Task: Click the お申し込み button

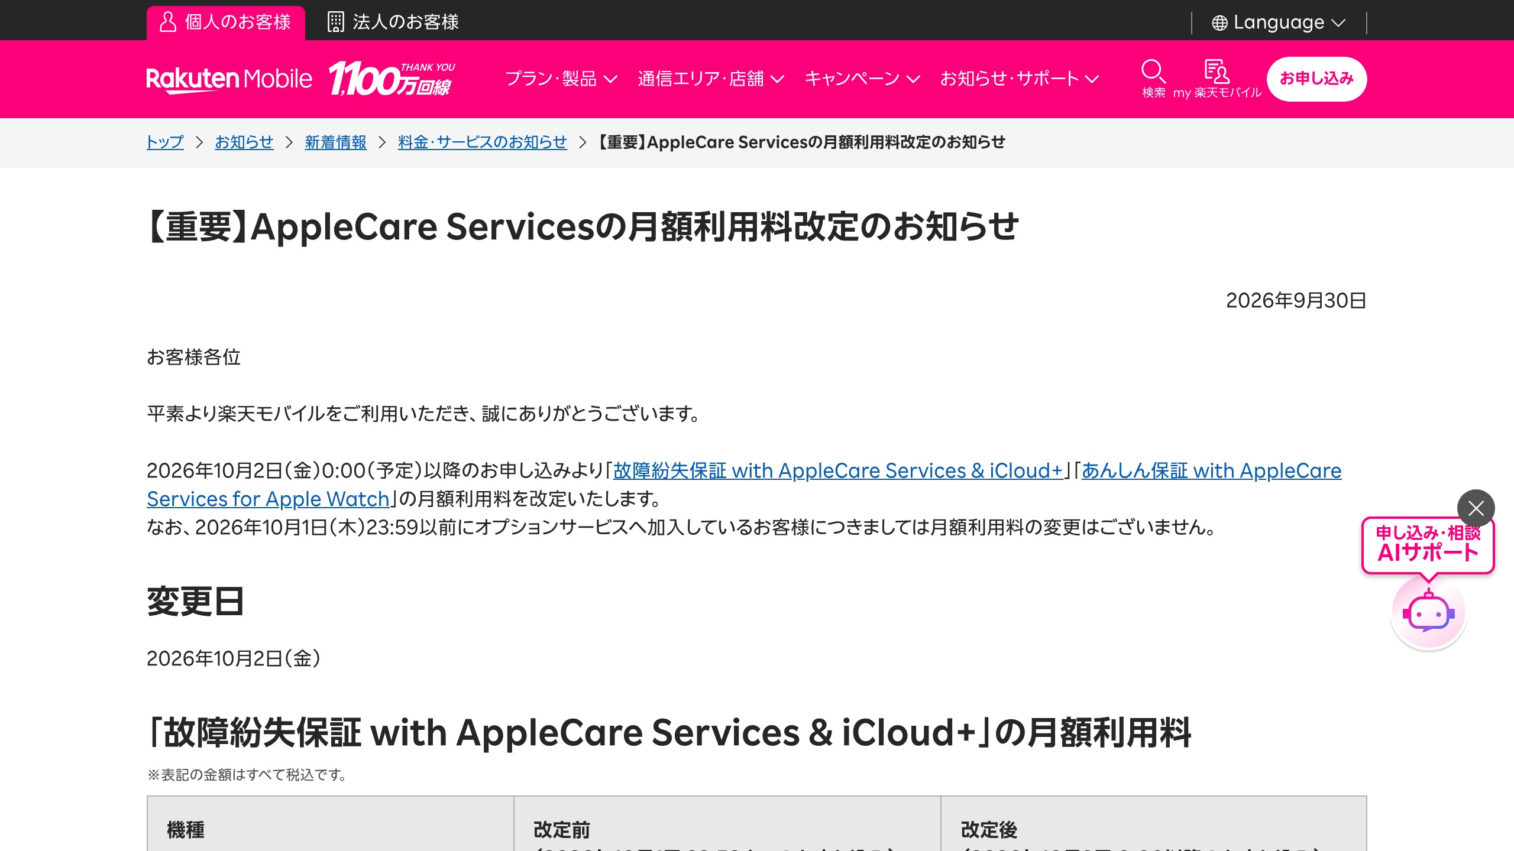Action: click(1316, 79)
